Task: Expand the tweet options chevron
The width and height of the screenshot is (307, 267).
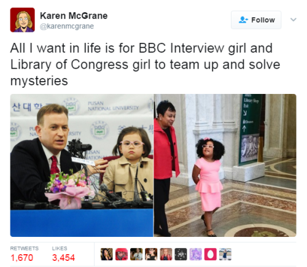Action: (x=293, y=20)
